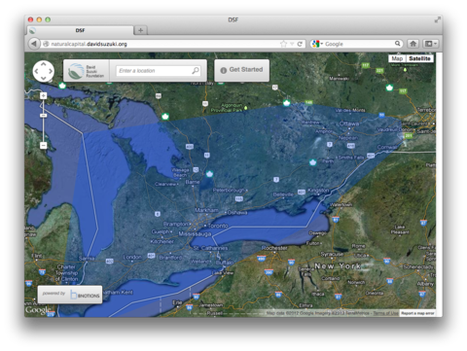Click the Kingston city label

[318, 191]
